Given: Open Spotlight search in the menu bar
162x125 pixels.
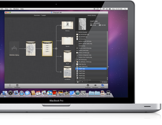Looking at the screenshot, I should [x=125, y=9].
